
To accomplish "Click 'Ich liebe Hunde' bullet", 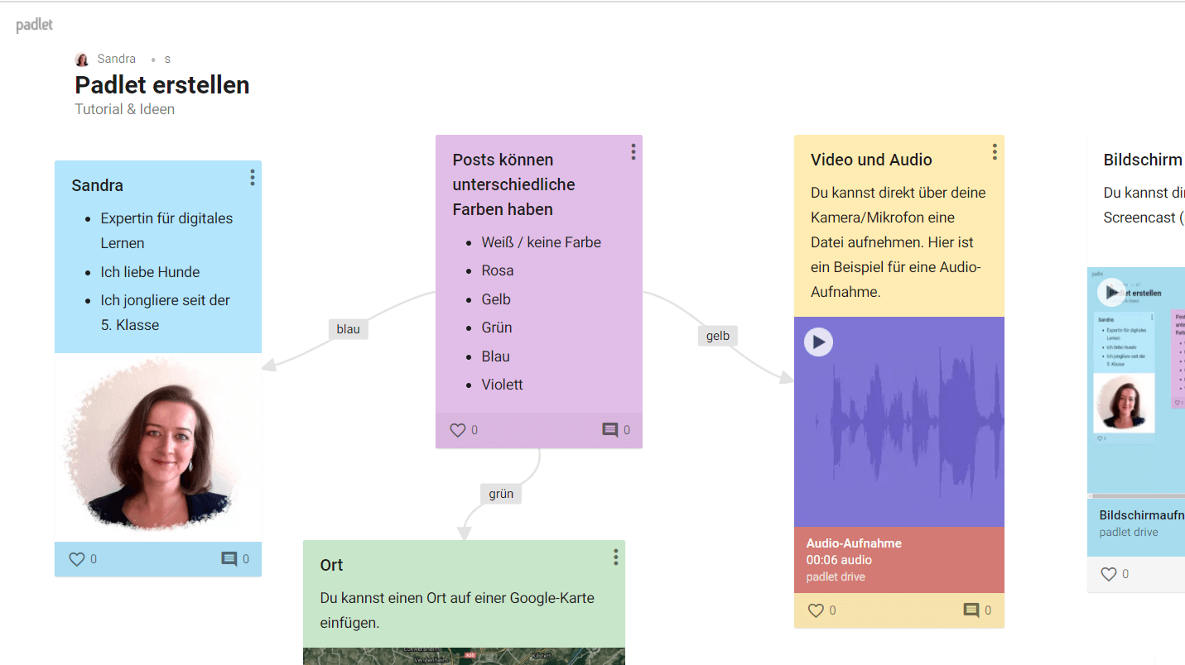I will click(150, 272).
